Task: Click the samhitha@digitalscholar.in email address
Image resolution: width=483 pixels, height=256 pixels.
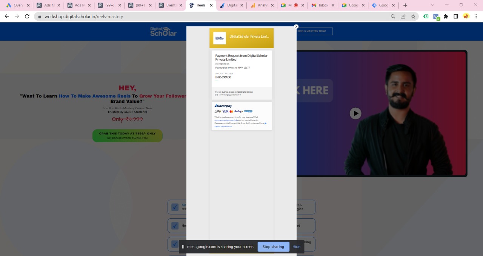Action: click(x=230, y=95)
